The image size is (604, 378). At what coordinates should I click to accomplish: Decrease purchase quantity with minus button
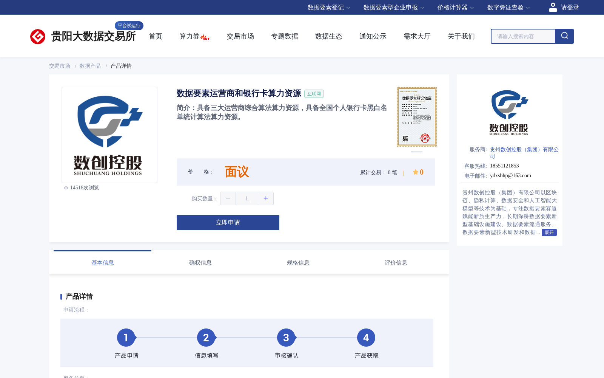tap(228, 198)
